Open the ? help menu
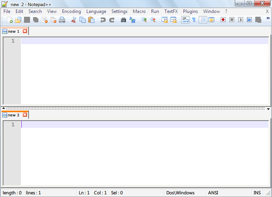This screenshot has width=272, height=197. tap(226, 11)
